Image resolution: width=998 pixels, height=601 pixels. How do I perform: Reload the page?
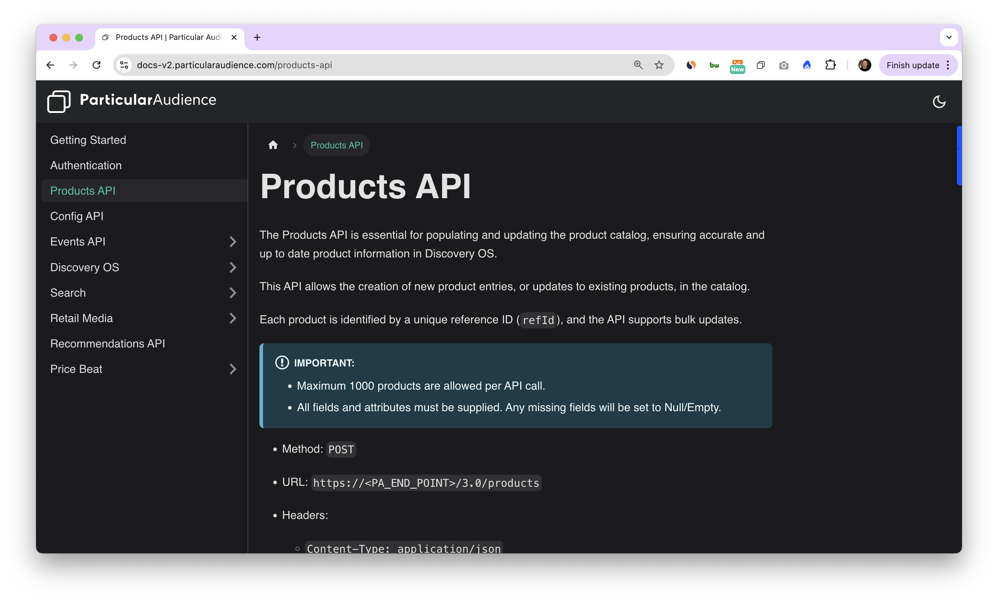point(96,65)
